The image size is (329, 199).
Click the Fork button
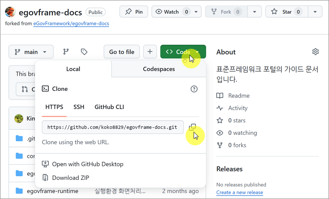point(226,12)
